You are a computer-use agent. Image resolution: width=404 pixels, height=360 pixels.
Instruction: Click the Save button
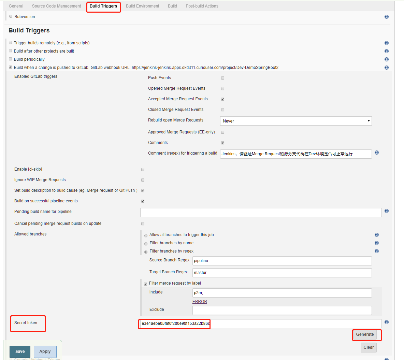tap(20, 351)
